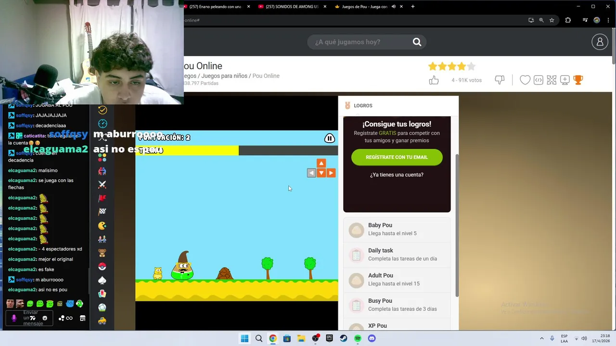616x346 pixels.
Task: Select the Daily task achievement
Action: (397, 255)
